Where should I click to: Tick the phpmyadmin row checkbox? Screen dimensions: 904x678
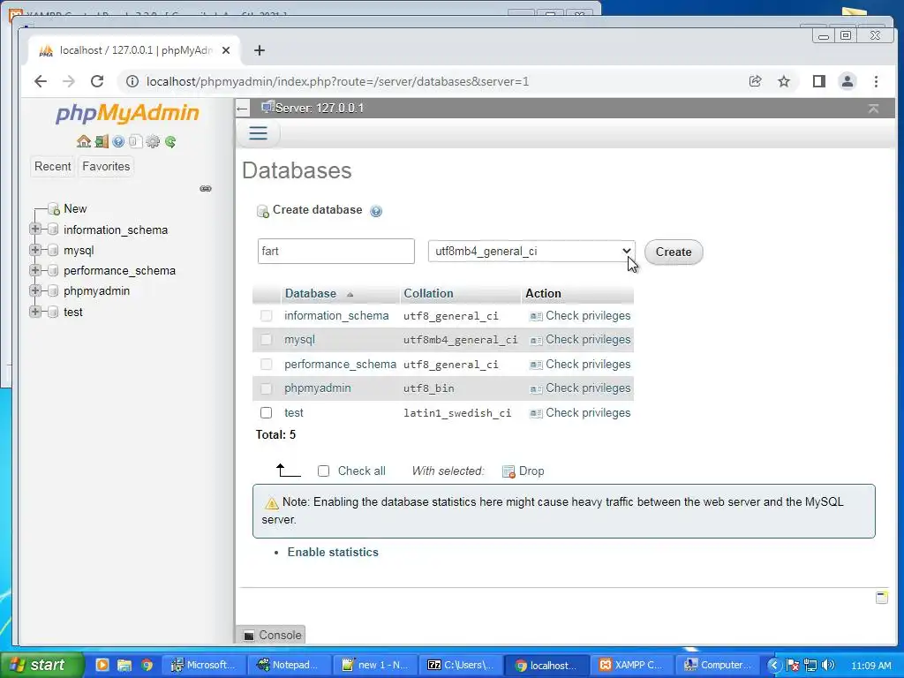pos(266,388)
